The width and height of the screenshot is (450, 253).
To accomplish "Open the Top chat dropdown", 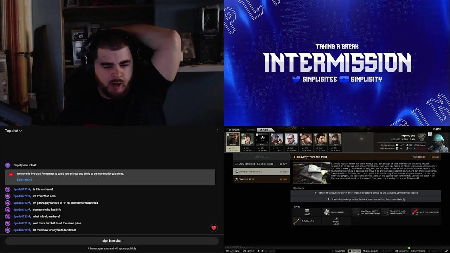I will click(x=14, y=131).
